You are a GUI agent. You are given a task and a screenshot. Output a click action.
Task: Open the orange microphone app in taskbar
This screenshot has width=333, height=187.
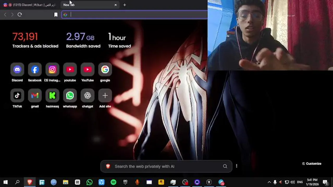(137, 182)
